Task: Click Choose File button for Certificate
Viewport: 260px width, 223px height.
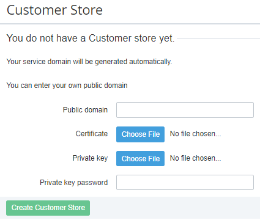Action: [140, 134]
